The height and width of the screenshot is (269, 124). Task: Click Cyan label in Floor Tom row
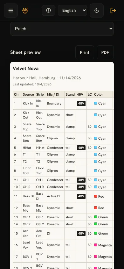tap(102, 171)
